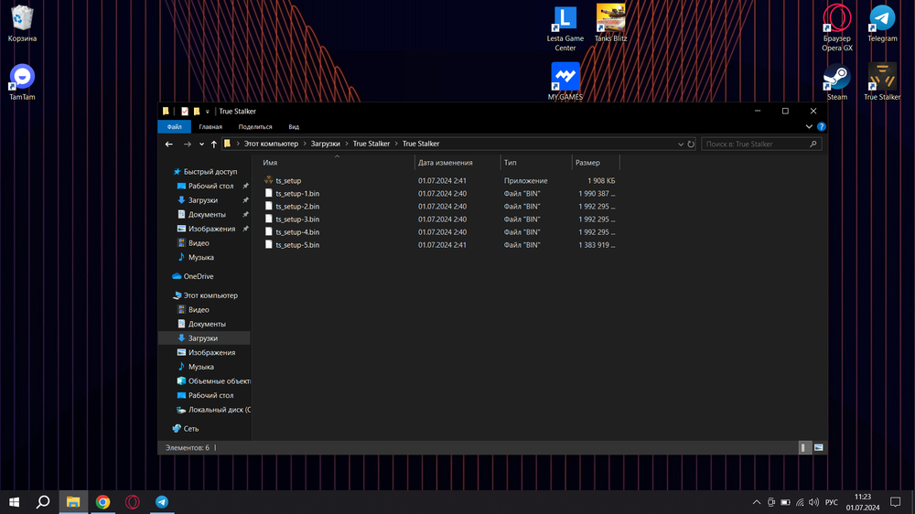The height and width of the screenshot is (514, 915).
Task: Navigate to Загрузки in the address breadcrumb
Action: 325,145
